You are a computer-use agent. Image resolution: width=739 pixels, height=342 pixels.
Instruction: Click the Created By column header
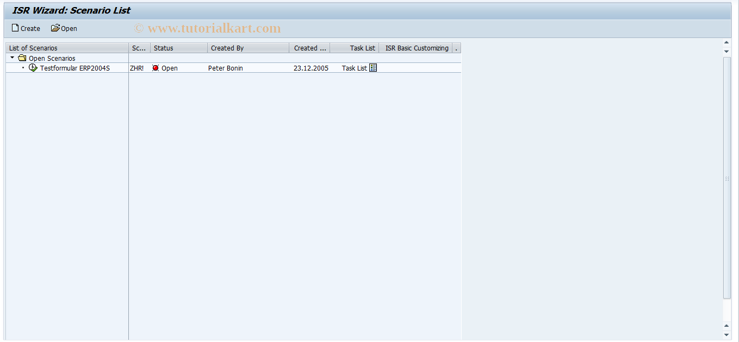point(249,48)
